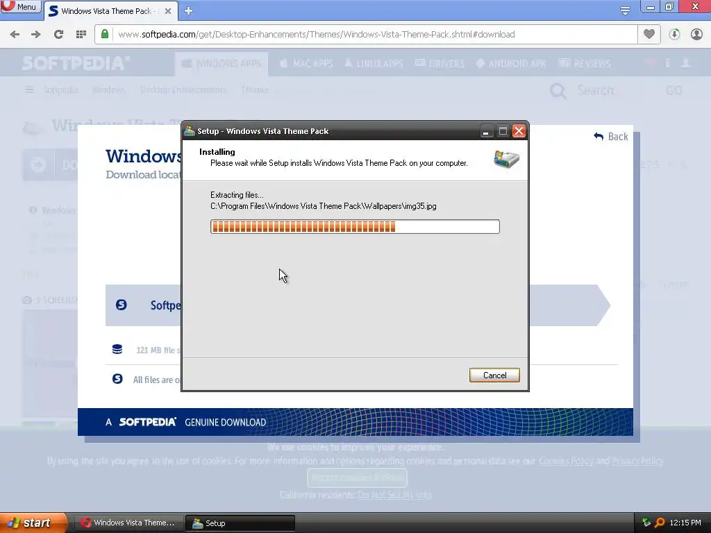This screenshot has height=533, width=711.
Task: Open the Reviews section
Action: [585, 63]
